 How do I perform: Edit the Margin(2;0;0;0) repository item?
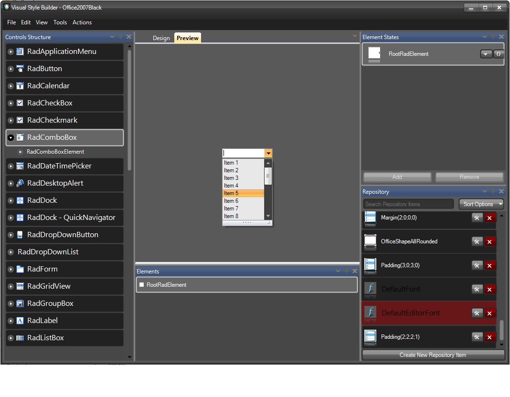[x=477, y=218]
